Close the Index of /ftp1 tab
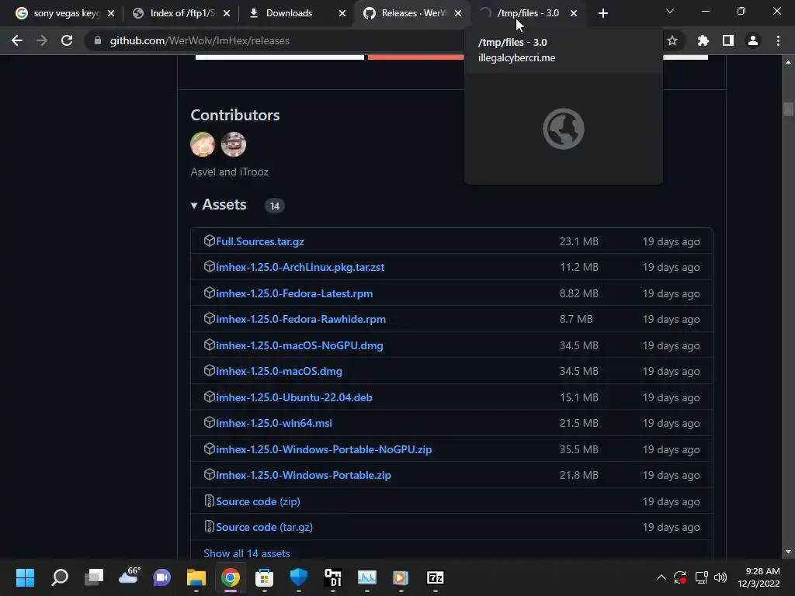Screen dimensions: 795x596 click(x=227, y=13)
